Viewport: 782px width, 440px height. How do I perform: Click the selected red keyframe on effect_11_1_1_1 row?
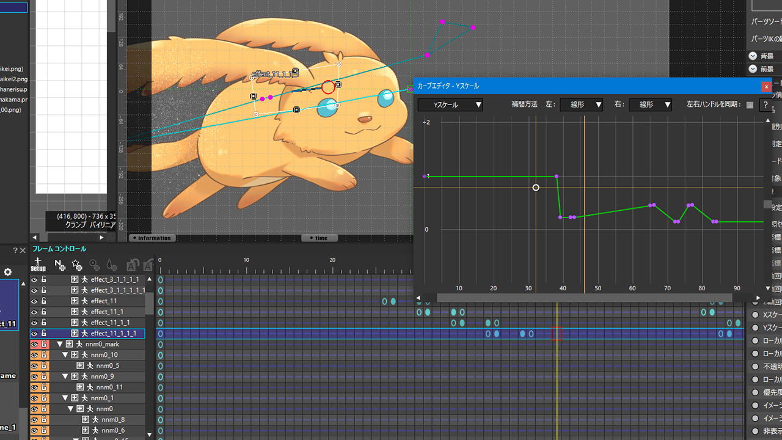click(x=557, y=334)
